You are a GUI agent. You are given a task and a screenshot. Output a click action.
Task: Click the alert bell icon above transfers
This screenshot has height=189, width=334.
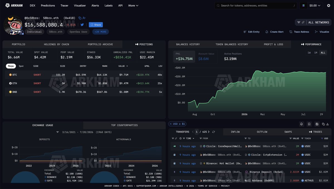click(x=301, y=124)
